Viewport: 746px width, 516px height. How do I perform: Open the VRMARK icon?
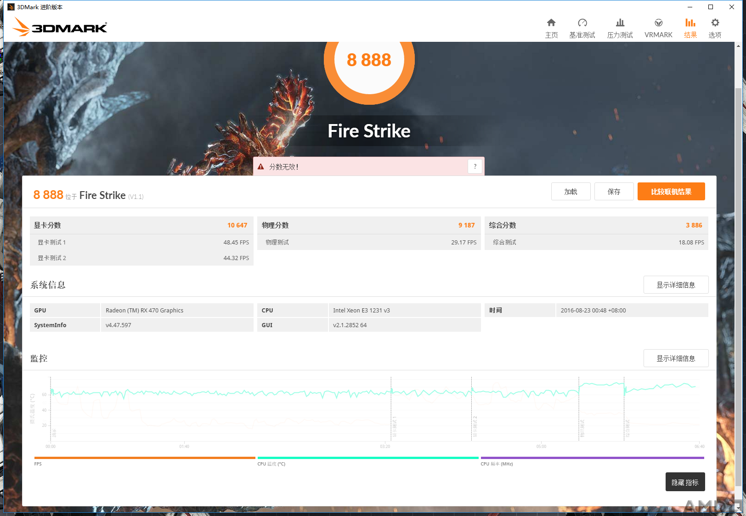click(658, 23)
